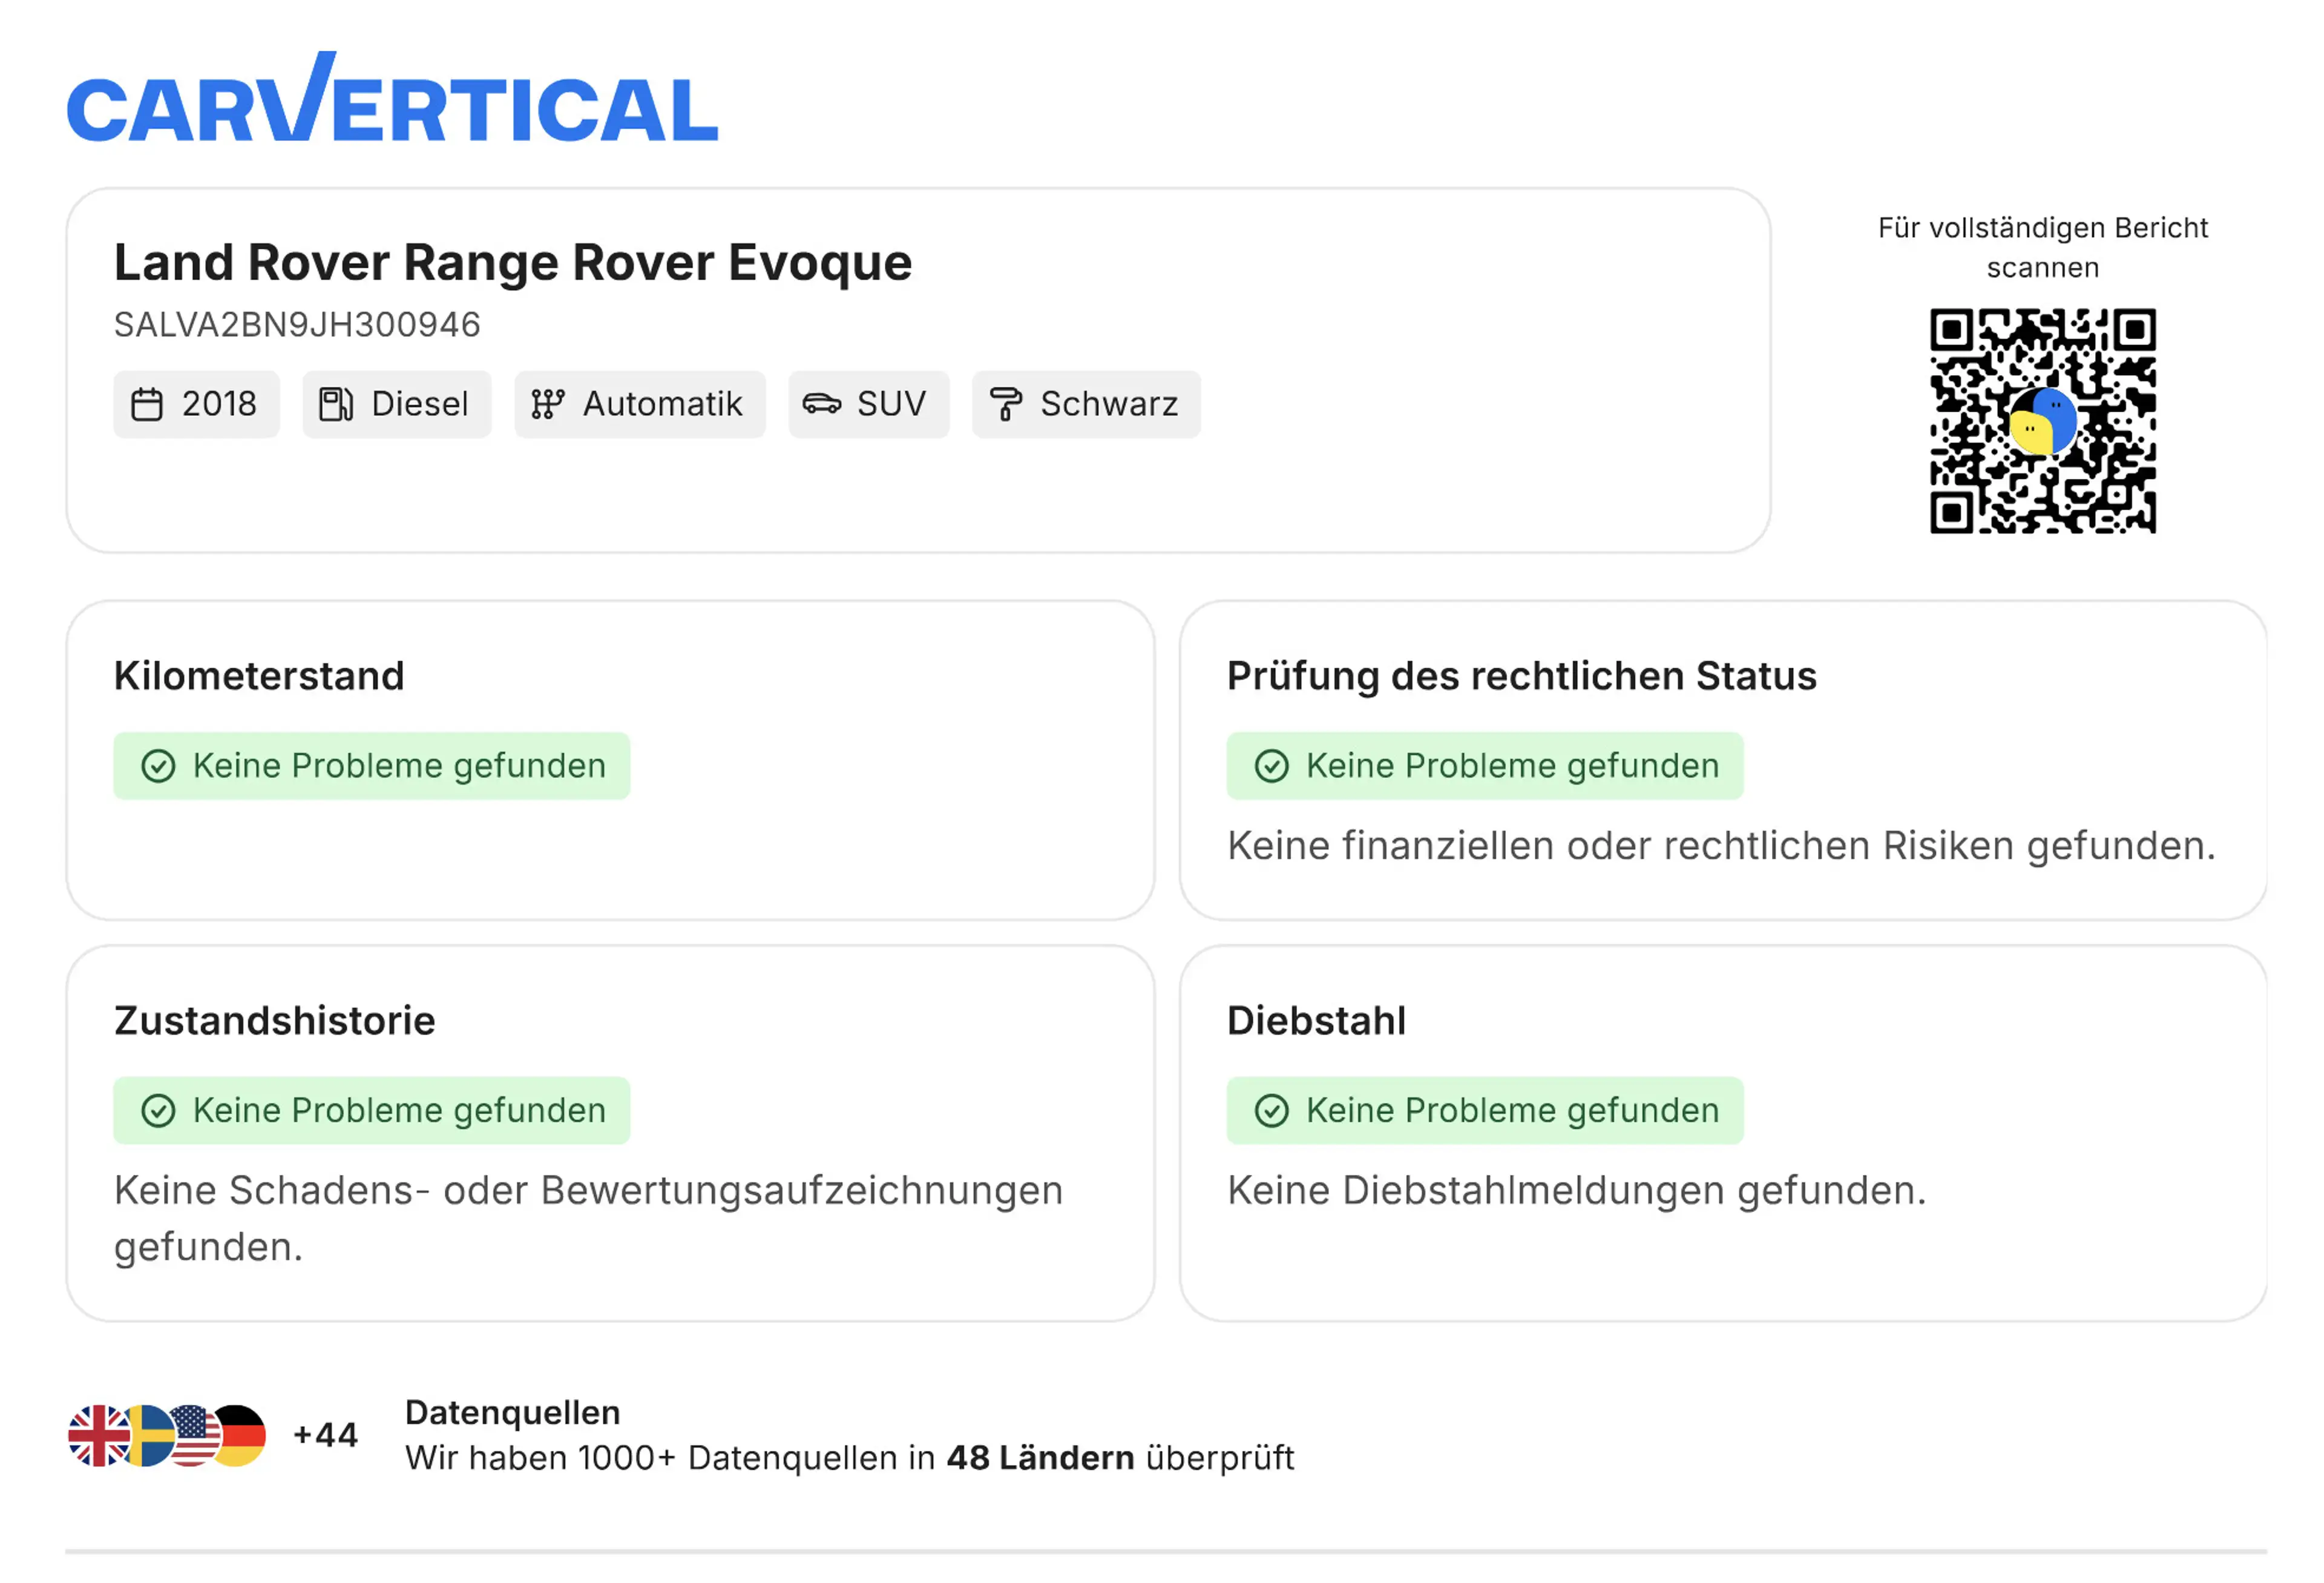Screen dimensions: 2324x1583
Task: Click Keine Probleme gefunden badge under rechtlichen Status
Action: pos(1485,766)
